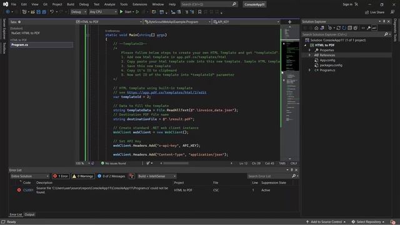Expand the Properties node in Solution Explorer
Image resolution: width=400 pixels, height=225 pixels.
tap(310, 50)
